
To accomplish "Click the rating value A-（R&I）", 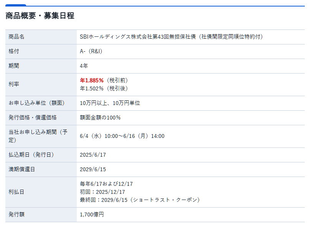I will click(x=91, y=51).
